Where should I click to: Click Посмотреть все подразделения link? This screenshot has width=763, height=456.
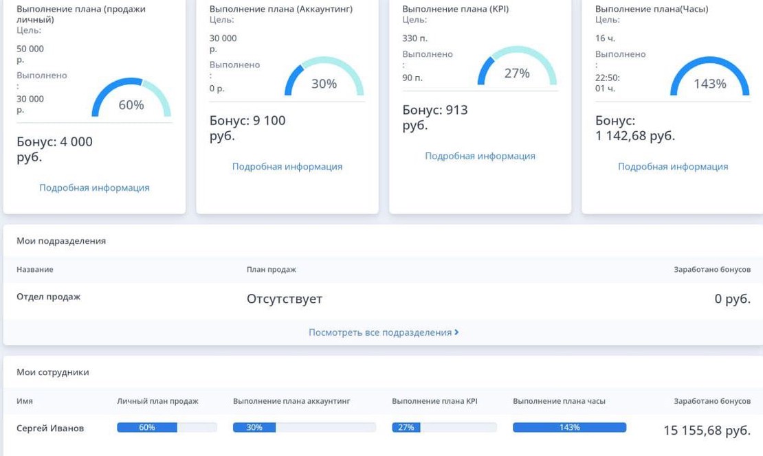point(383,332)
